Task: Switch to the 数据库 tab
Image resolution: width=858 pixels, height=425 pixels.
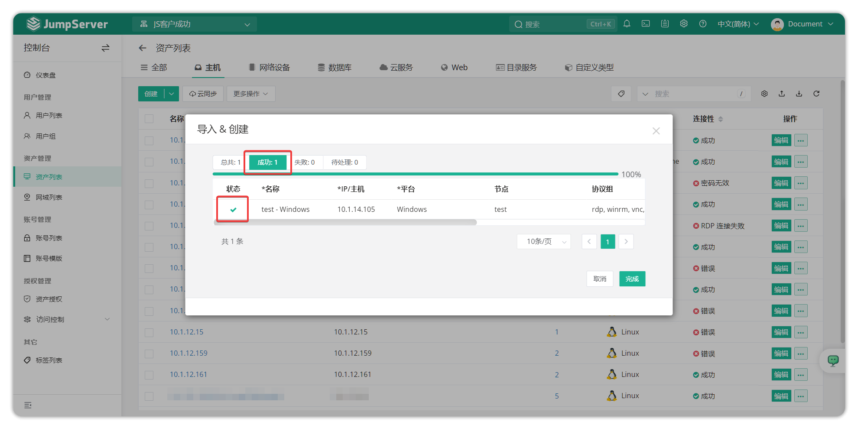Action: pyautogui.click(x=335, y=68)
